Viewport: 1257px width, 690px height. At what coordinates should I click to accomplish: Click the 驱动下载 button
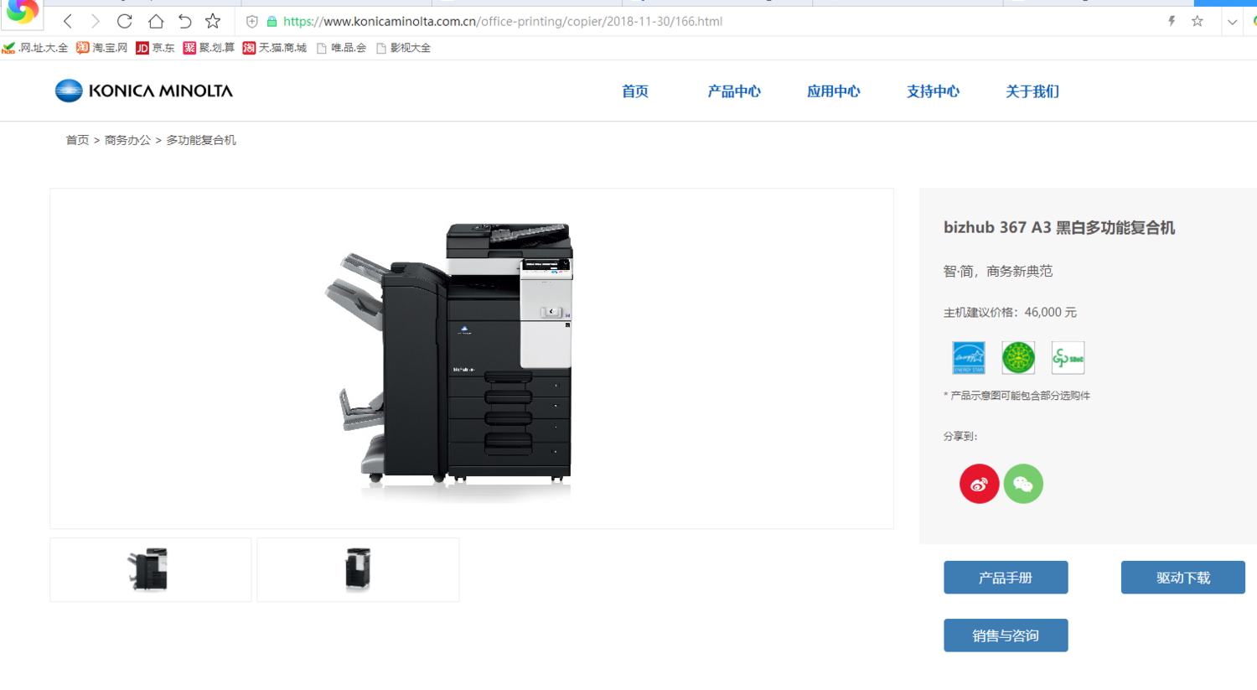(x=1183, y=578)
